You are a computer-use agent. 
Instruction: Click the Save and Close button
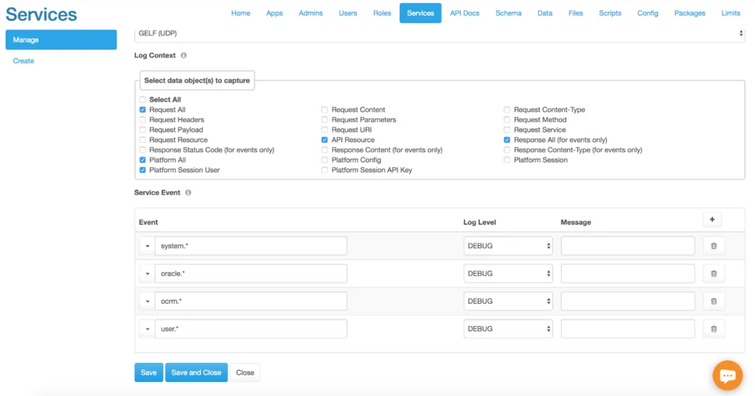click(196, 372)
